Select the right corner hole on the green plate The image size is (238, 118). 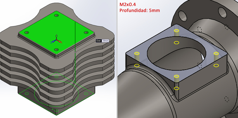[x=86, y=32]
